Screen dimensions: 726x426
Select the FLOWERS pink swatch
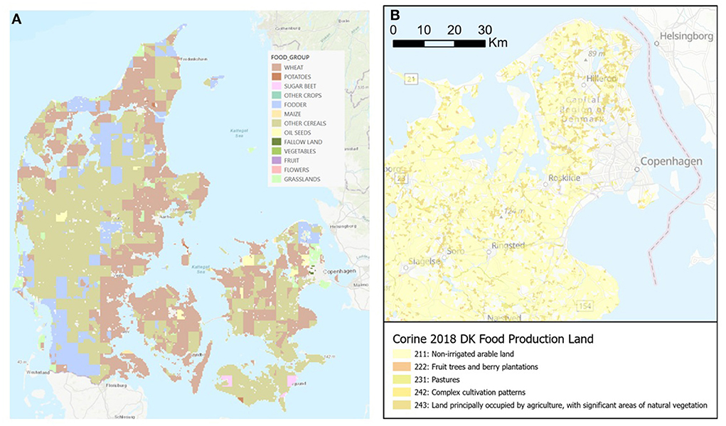(275, 170)
